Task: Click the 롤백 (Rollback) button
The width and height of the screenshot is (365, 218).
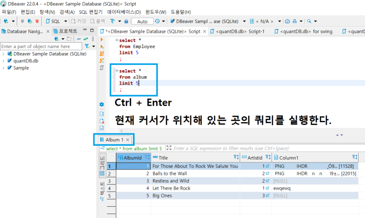Action: (98, 21)
